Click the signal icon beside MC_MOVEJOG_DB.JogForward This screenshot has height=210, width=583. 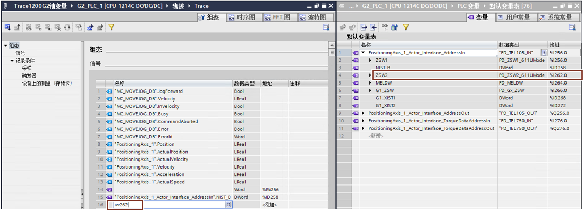click(x=109, y=91)
